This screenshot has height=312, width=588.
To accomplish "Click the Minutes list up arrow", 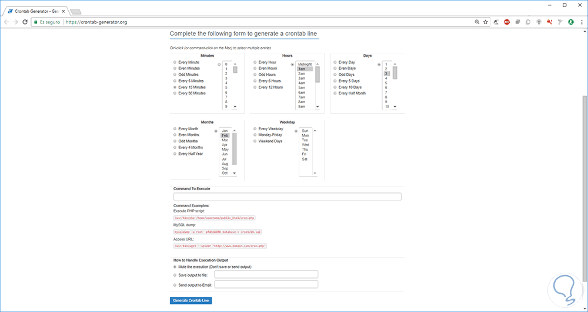I will click(x=235, y=64).
